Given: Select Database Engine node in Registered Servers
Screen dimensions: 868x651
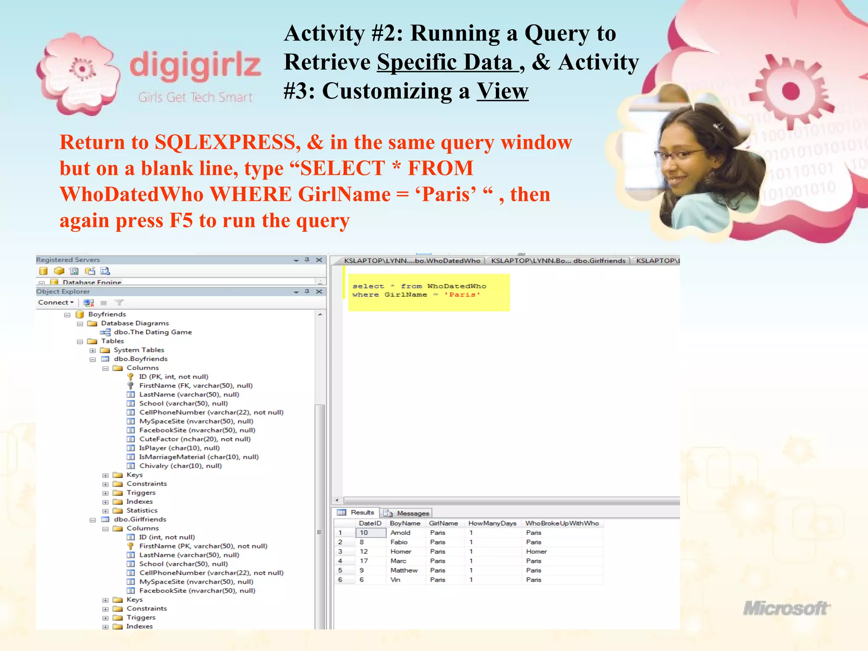Looking at the screenshot, I should click(92, 282).
